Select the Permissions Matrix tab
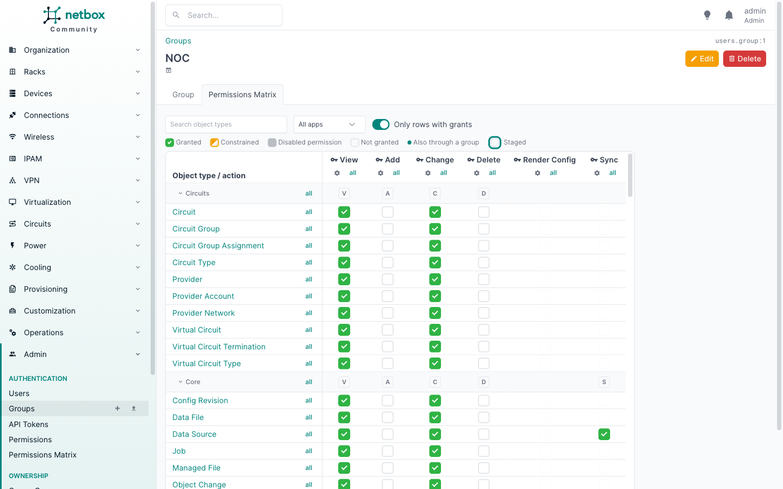The height and width of the screenshot is (489, 783). click(243, 95)
